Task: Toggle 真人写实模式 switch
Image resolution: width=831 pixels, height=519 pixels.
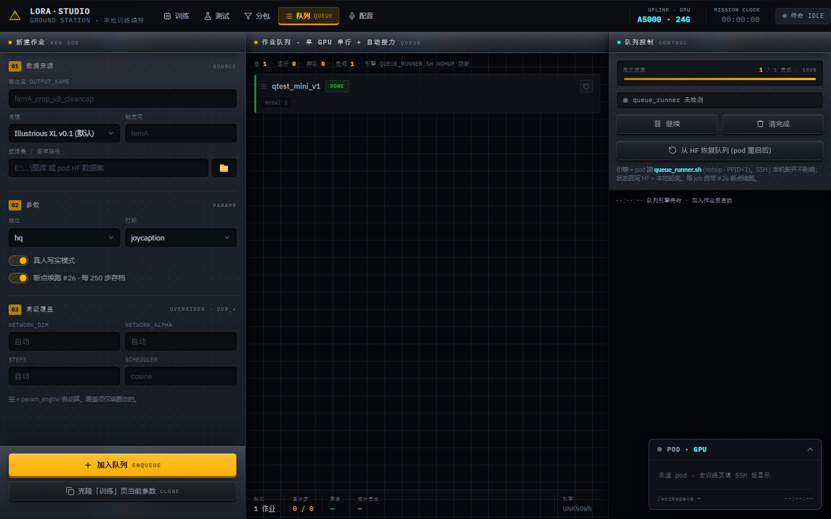Action: (x=18, y=261)
